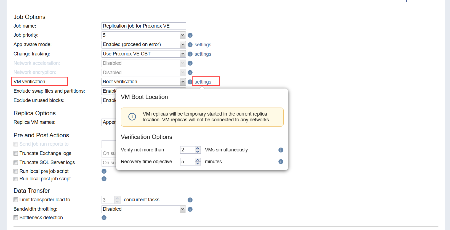
Task: Tick the Run local post job script checkbox
Action: (16, 179)
